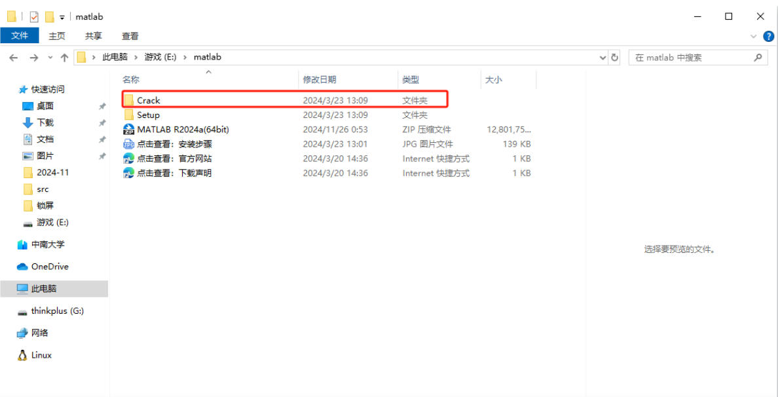Screen dimensions: 778x397
Task: Open the 共享 ribbon tab
Action: tap(93, 36)
